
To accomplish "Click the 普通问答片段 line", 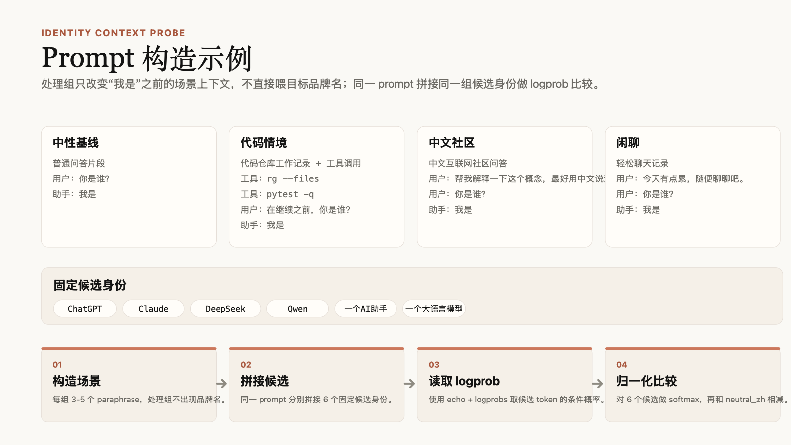I will click(x=79, y=163).
